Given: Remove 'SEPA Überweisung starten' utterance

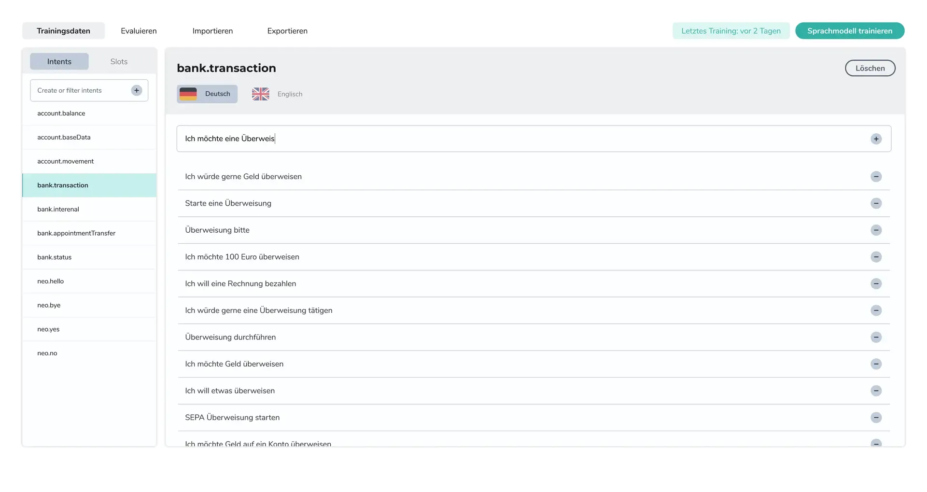Looking at the screenshot, I should coord(876,418).
